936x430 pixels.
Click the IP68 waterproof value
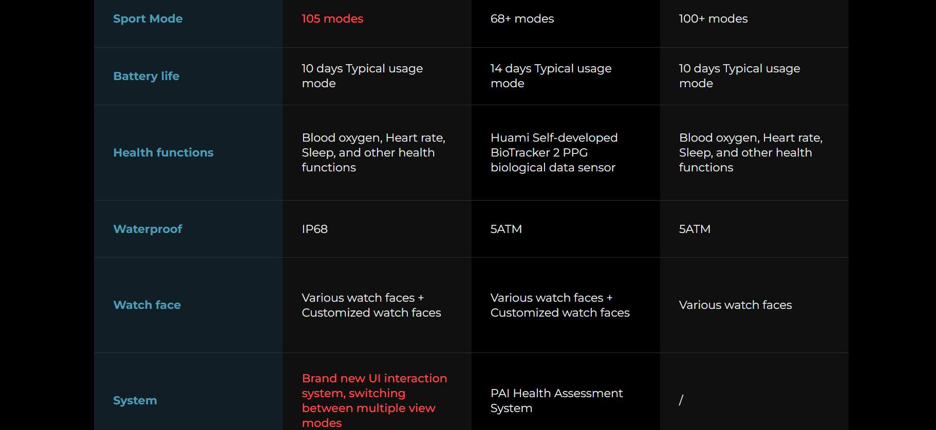pos(314,229)
